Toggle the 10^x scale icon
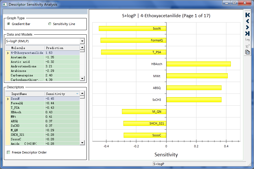 247,46
